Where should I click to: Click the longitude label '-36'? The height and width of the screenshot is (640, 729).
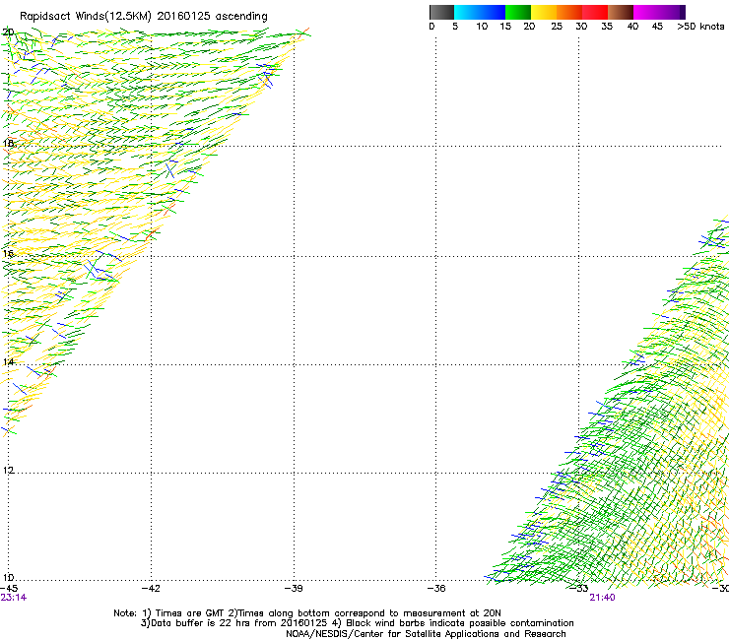coord(436,589)
